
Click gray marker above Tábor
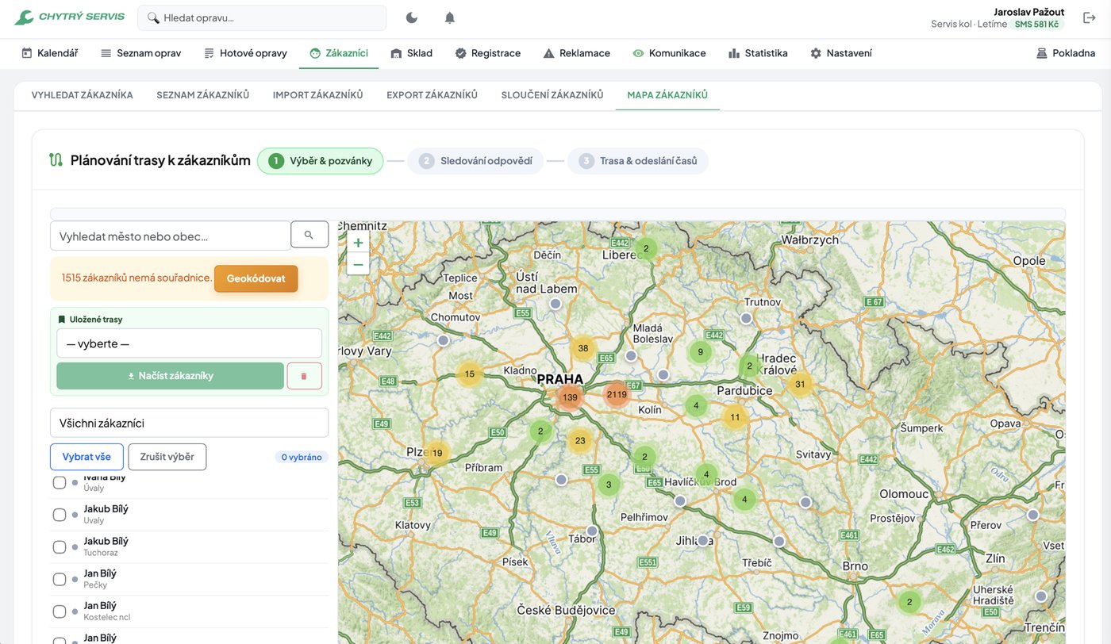coord(592,531)
